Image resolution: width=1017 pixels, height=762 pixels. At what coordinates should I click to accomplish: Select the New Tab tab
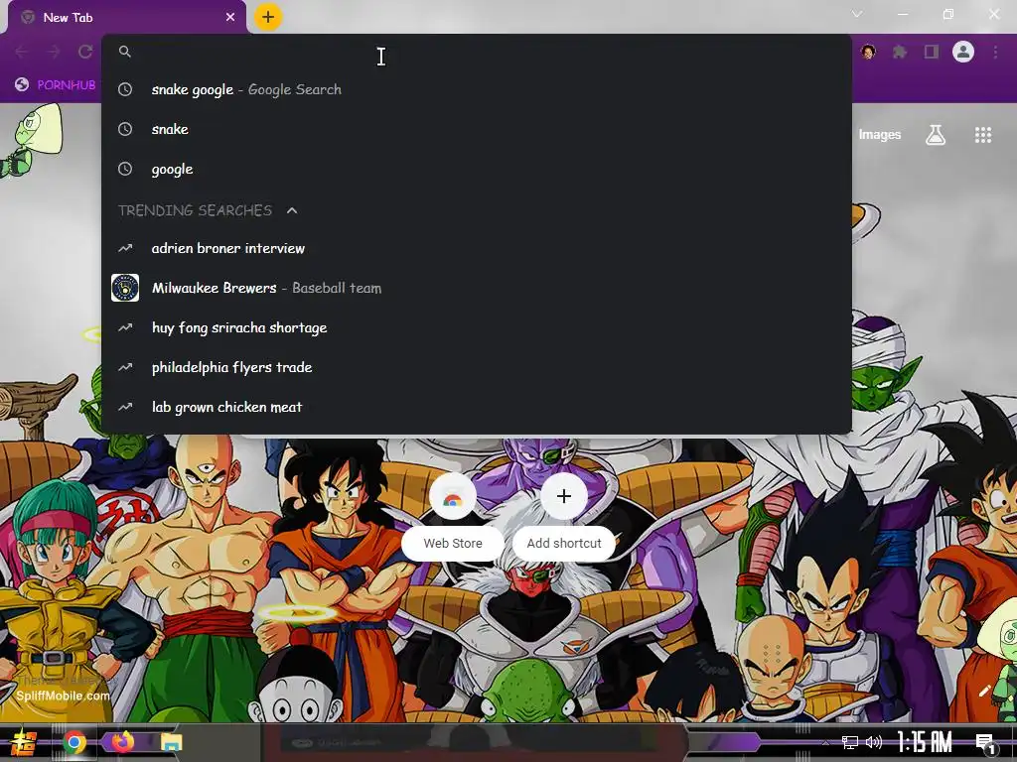126,18
